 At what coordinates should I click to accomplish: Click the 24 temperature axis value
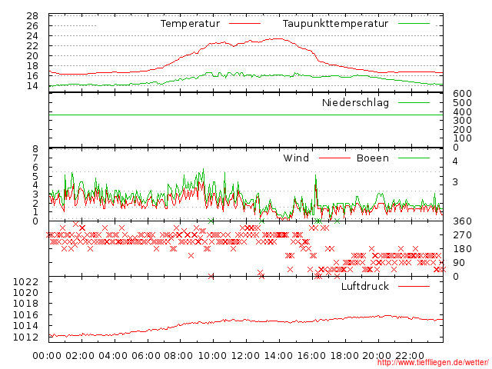(x=32, y=36)
